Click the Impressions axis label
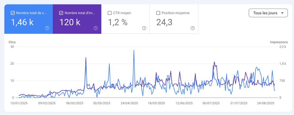This screenshot has width=294, height=115. click(x=279, y=42)
